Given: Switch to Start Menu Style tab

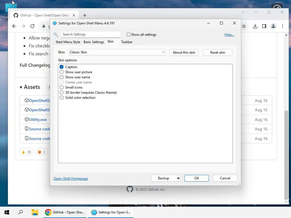Looking at the screenshot, I should (x=68, y=42).
